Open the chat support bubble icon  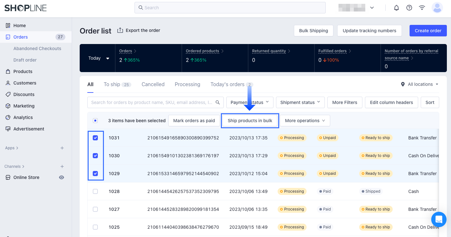[x=439, y=219]
